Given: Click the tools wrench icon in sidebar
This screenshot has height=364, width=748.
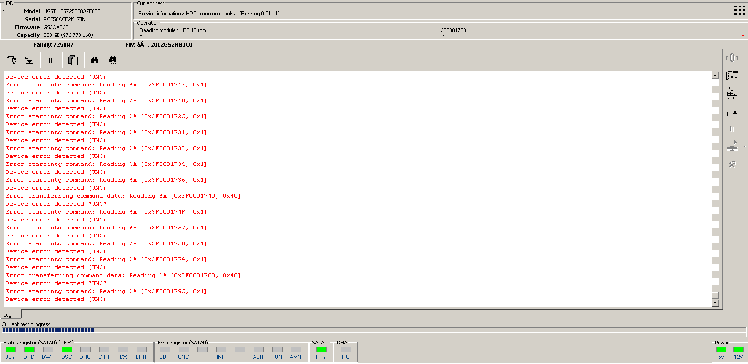Looking at the screenshot, I should click(x=732, y=164).
